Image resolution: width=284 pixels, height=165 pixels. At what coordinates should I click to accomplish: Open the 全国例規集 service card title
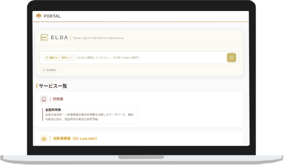(53, 110)
